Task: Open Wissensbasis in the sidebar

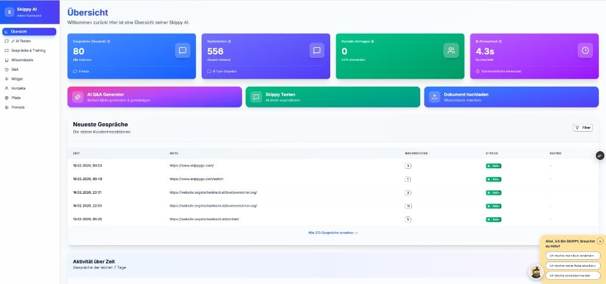Action: [23, 60]
